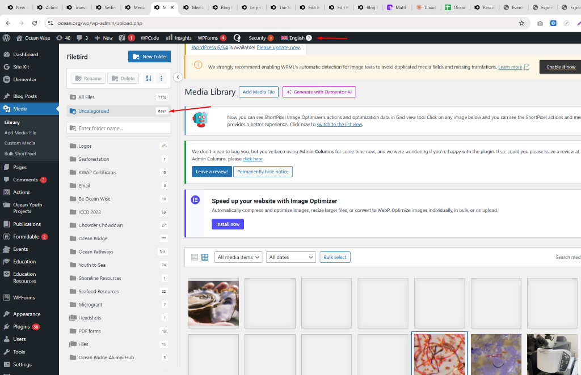The width and height of the screenshot is (581, 375).
Task: Open the Insights bar chart item
Action: point(179,38)
